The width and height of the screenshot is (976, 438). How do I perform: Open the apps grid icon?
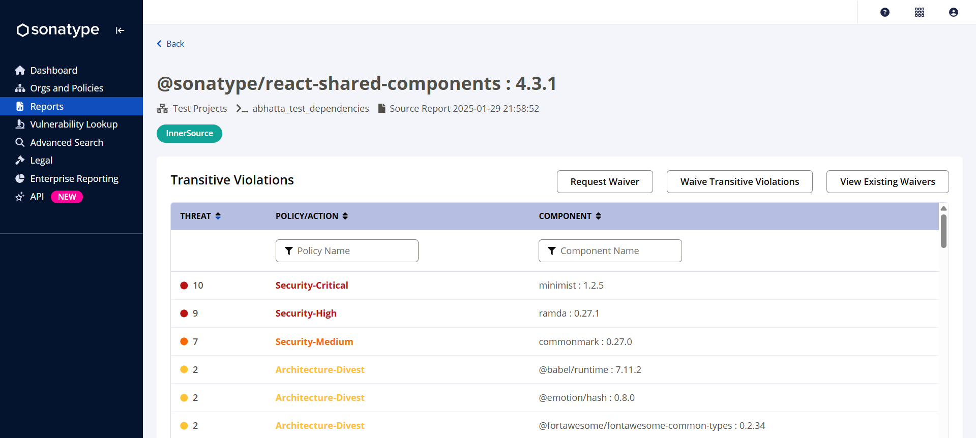[x=920, y=12]
